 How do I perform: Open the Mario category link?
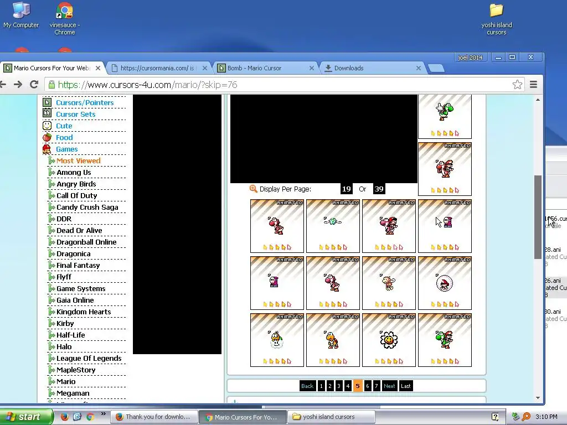point(66,381)
